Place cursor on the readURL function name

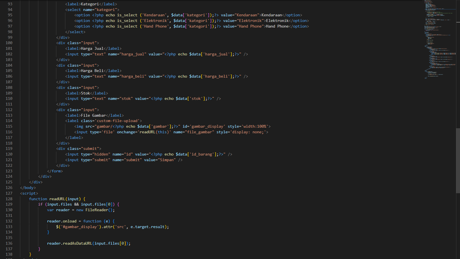58,199
